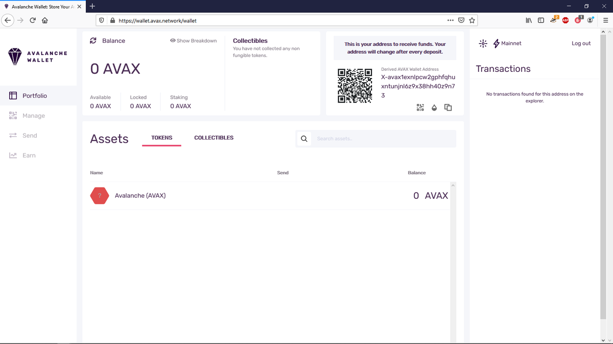Switch to the COLLECTIBLES tab
Image resolution: width=613 pixels, height=344 pixels.
pos(214,138)
